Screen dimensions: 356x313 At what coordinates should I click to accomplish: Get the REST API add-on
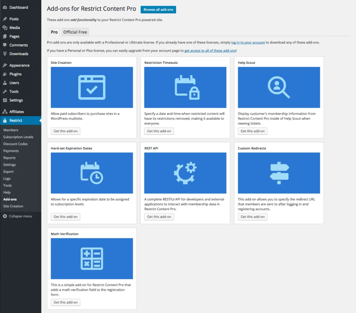(159, 216)
